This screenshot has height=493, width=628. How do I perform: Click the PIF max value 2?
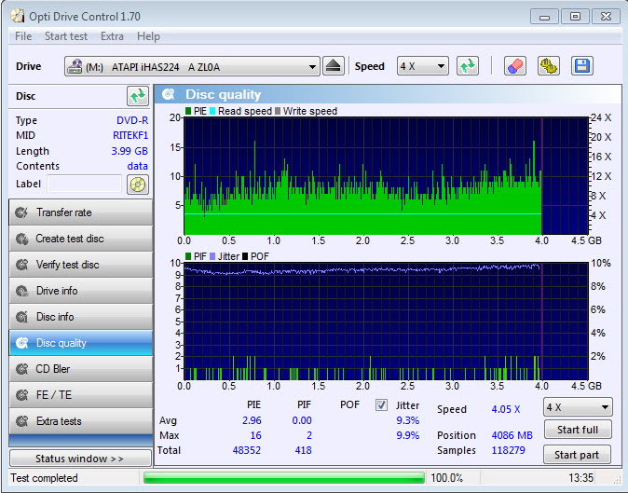coord(309,435)
